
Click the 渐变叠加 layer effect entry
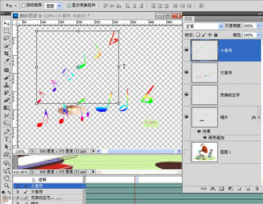point(217,137)
